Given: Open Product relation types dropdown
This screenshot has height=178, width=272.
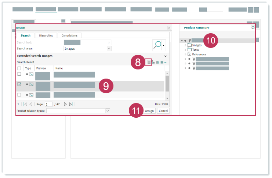Looking at the screenshot, I should coord(108,111).
